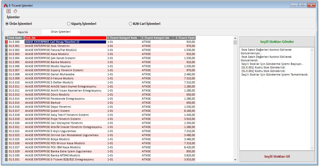
Task: Click the log panel's scrollbar down arrow
Action: click(312, 148)
